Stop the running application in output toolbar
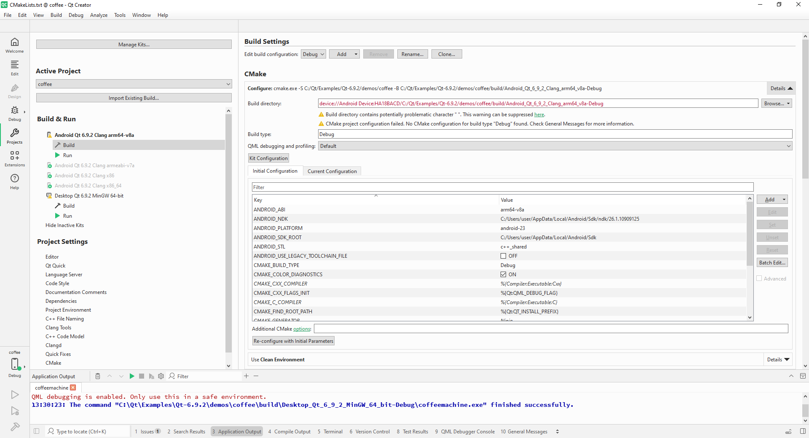The width and height of the screenshot is (809, 438). point(142,376)
